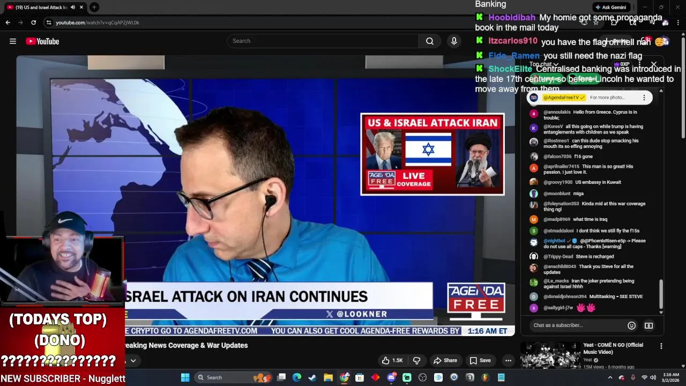Viewport: 686px width, 386px height.
Task: Dislike the video with thumbs down
Action: click(416, 360)
